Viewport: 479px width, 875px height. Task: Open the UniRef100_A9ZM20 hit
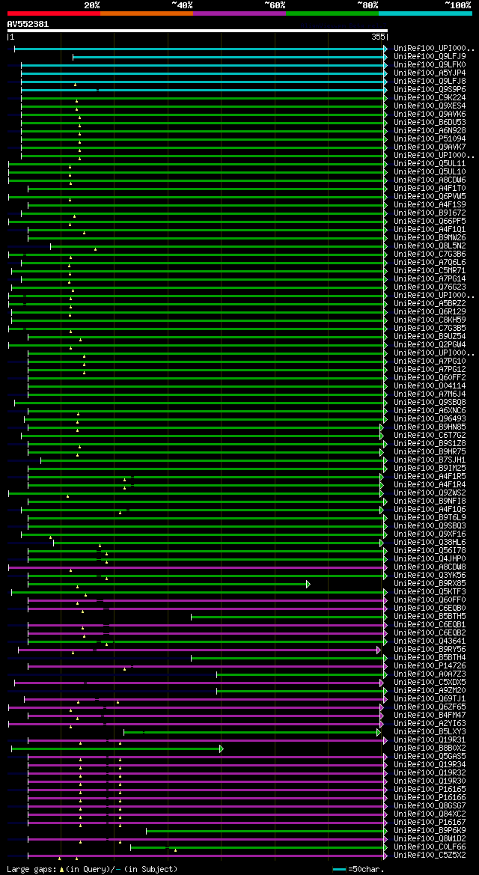pyautogui.click(x=430, y=690)
